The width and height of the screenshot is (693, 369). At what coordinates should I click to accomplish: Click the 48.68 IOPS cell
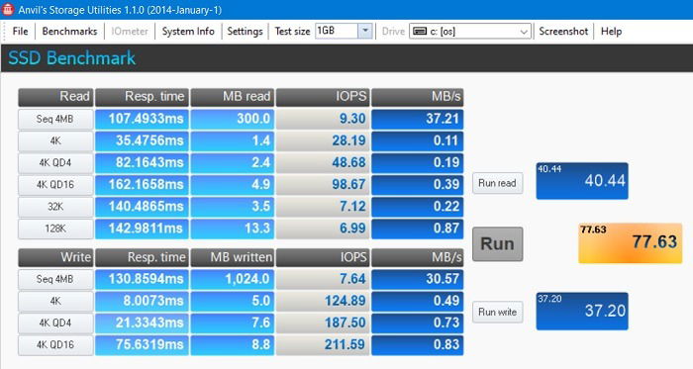pos(323,163)
